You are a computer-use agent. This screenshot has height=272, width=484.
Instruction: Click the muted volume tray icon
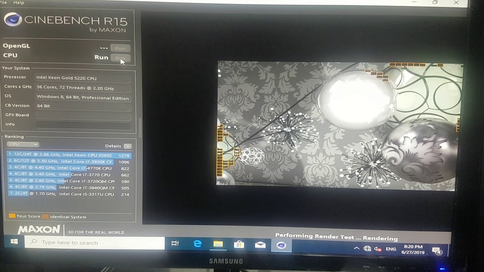378,249
